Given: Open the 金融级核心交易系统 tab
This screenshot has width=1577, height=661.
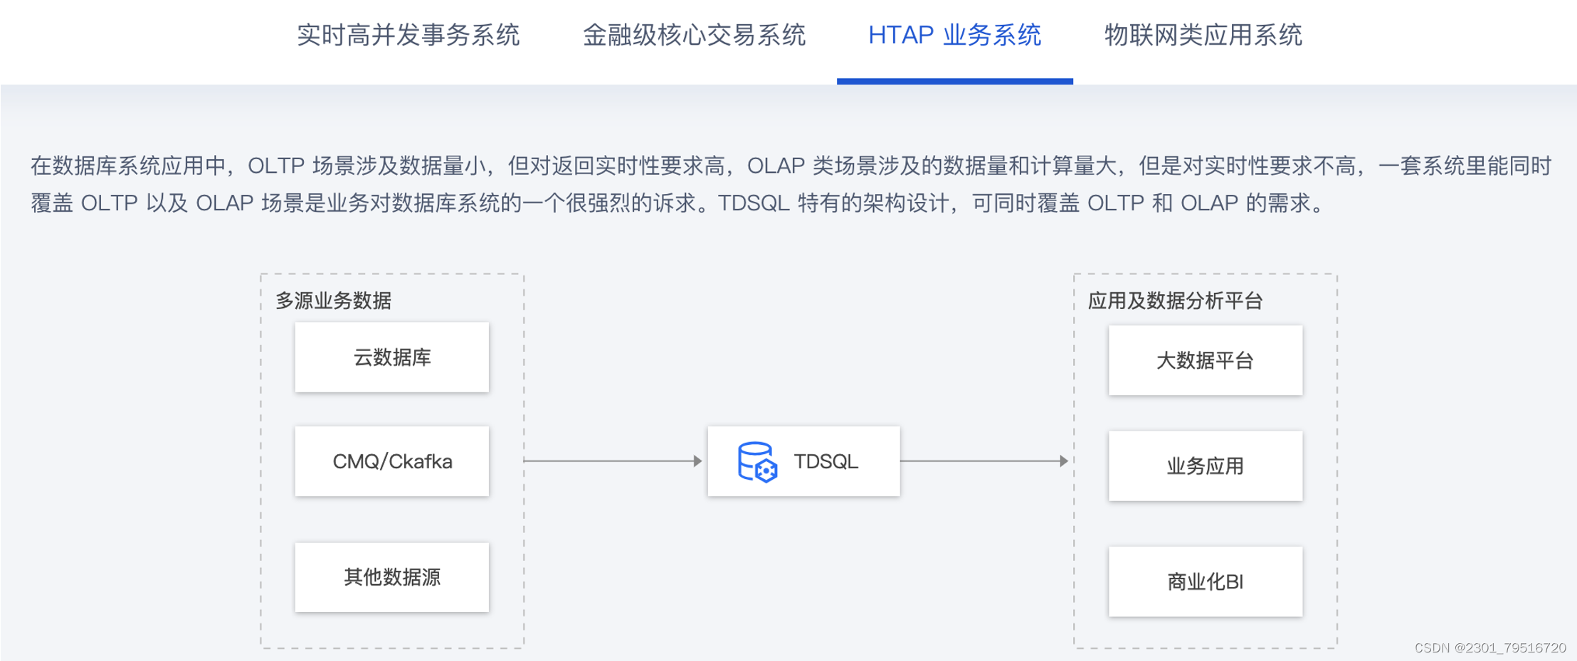Looking at the screenshot, I should (x=694, y=35).
